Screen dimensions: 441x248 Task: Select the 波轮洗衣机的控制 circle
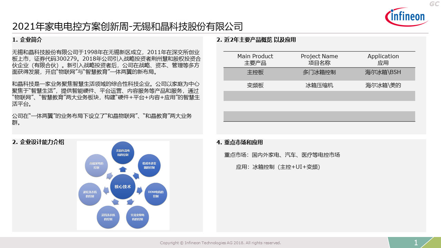[90, 194]
